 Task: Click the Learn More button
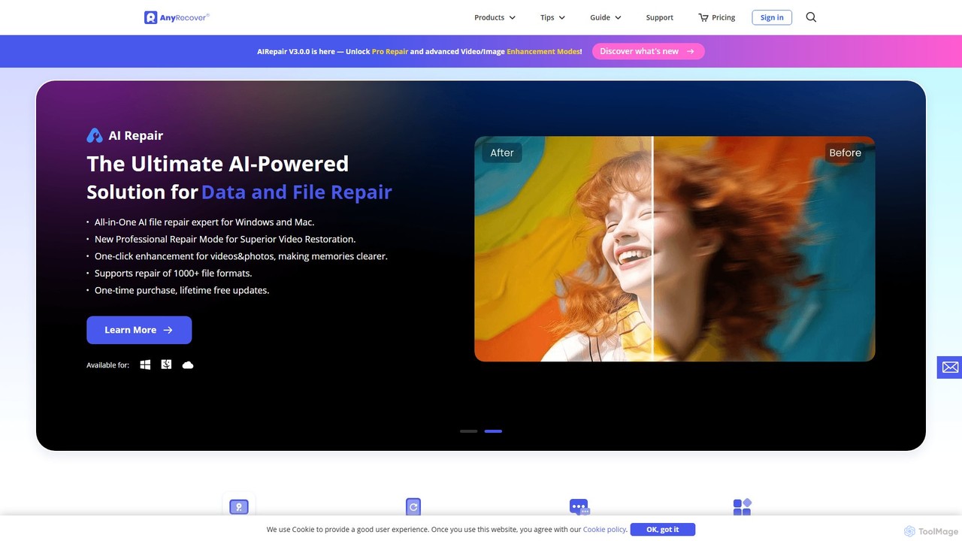coord(139,330)
